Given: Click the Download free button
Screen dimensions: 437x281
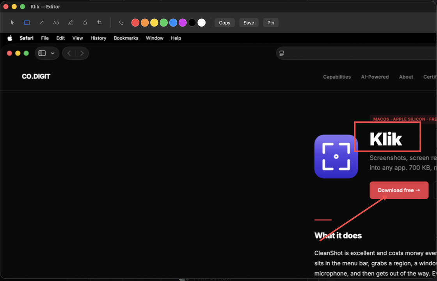Looking at the screenshot, I should click(x=399, y=190).
